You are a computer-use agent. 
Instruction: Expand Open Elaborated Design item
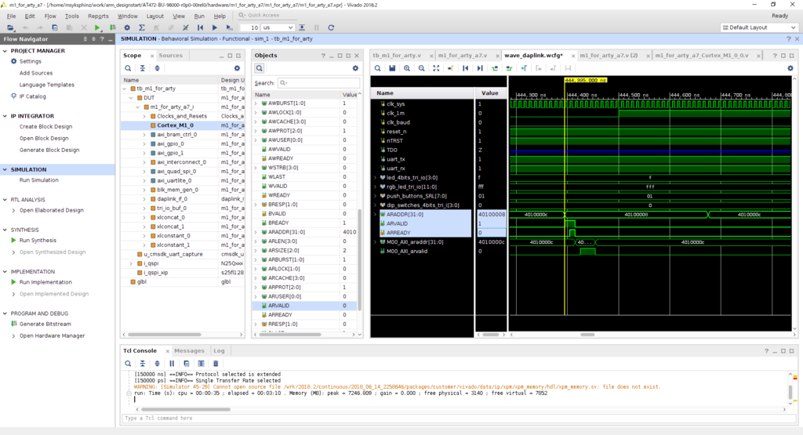click(x=13, y=210)
